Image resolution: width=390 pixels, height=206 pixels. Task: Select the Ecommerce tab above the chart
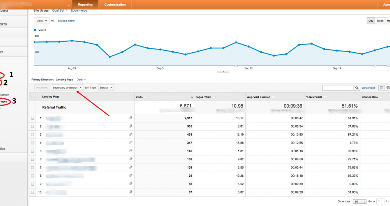click(x=79, y=11)
